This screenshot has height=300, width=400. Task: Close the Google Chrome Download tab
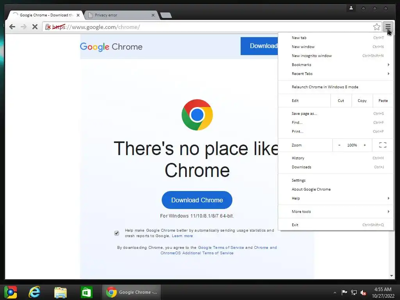click(78, 15)
